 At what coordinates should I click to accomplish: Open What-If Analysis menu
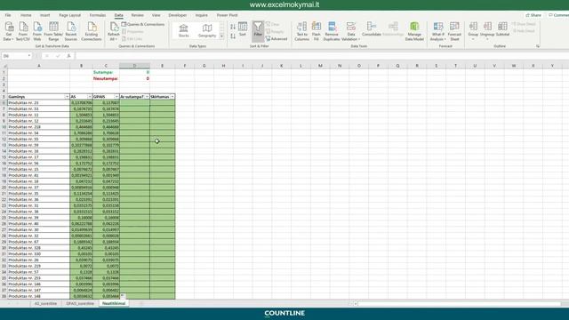tap(438, 31)
